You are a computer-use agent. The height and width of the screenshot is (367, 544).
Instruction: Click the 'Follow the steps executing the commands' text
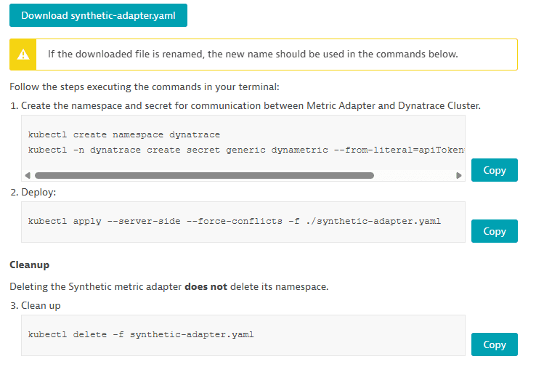click(145, 86)
